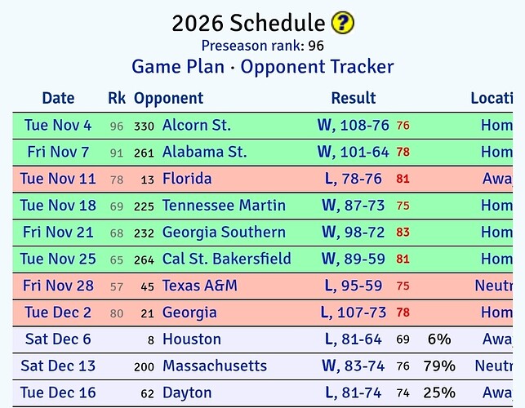Open the Alabama St. team link

[204, 153]
